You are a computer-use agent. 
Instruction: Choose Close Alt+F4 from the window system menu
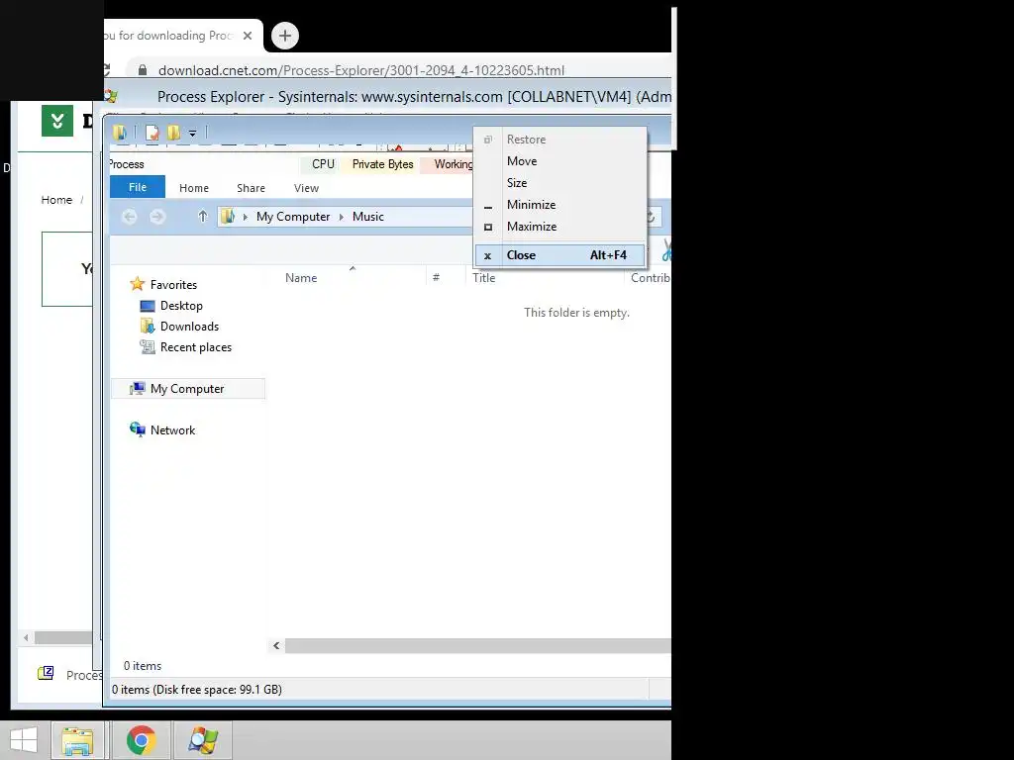(560, 255)
